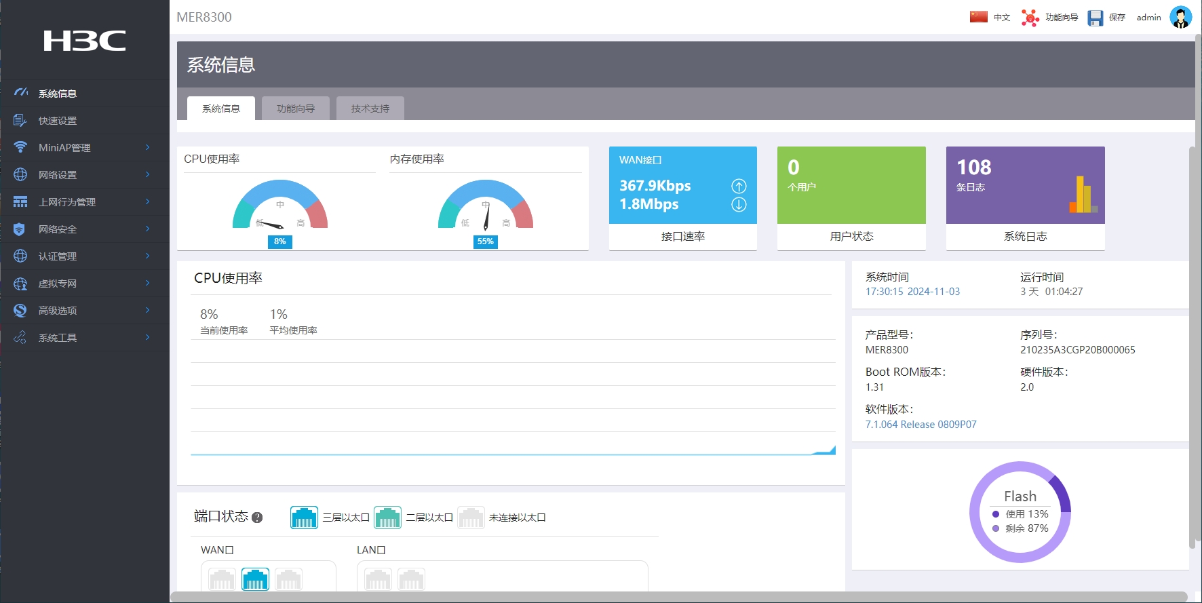Click the admin user avatar
The height and width of the screenshot is (603, 1202).
[1180, 17]
